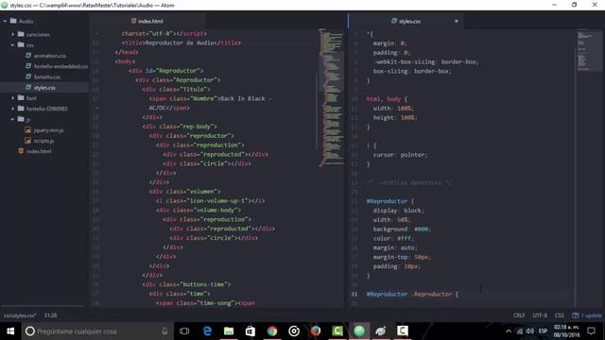This screenshot has width=605, height=340.
Task: Click the canciones folder icon
Action: 21,34
